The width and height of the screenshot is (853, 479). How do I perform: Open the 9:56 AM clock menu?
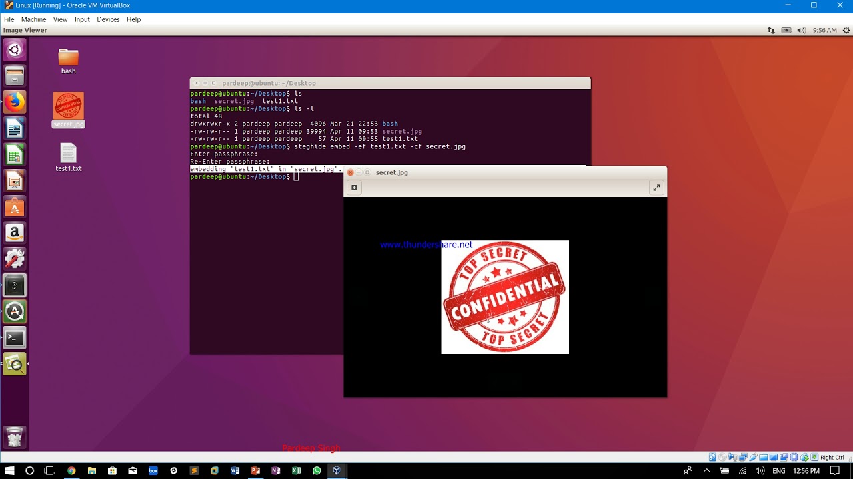pyautogui.click(x=825, y=30)
